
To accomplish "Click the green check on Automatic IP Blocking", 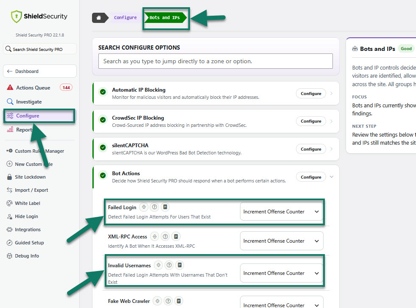I will 103,92.
